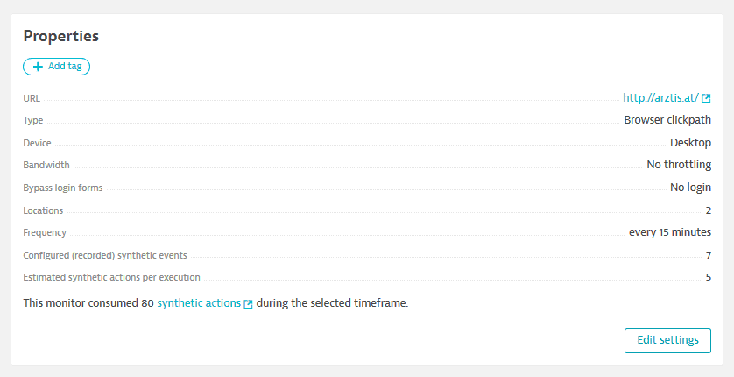Viewport: 734px width, 377px height.
Task: Click the Frequency property label
Action: pyautogui.click(x=45, y=232)
